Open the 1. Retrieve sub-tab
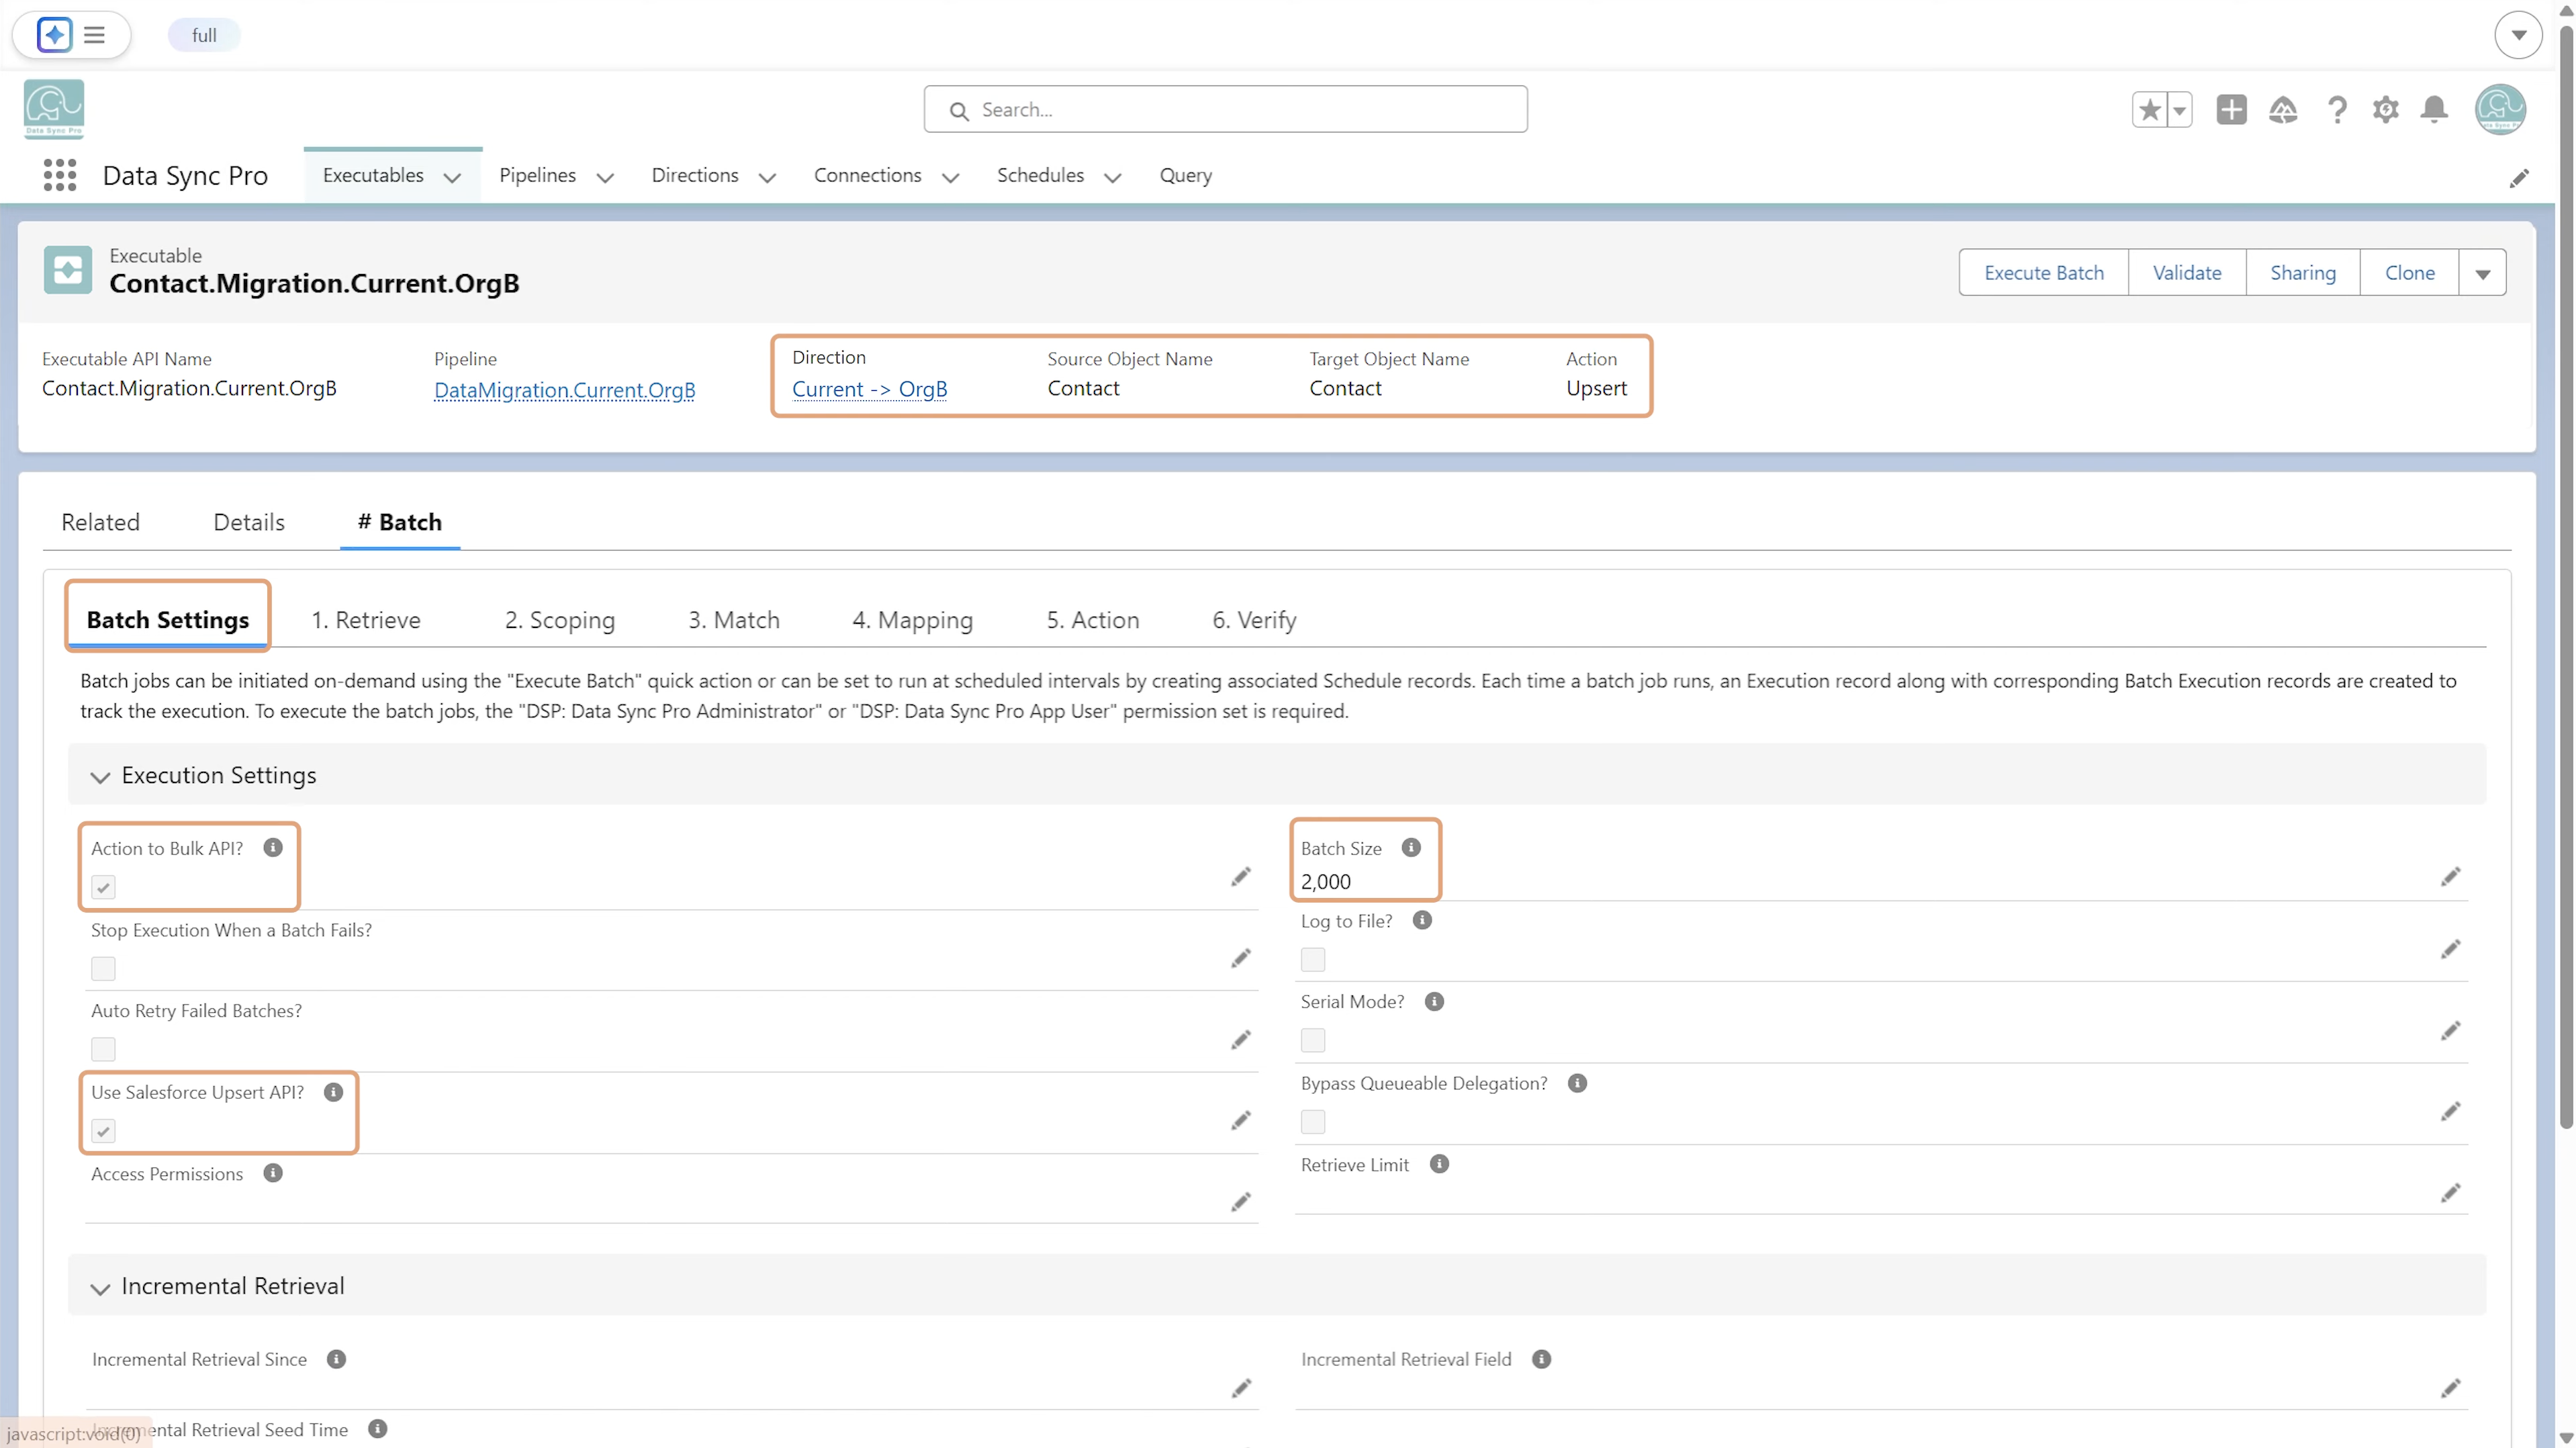2576x1448 pixels. 366,620
